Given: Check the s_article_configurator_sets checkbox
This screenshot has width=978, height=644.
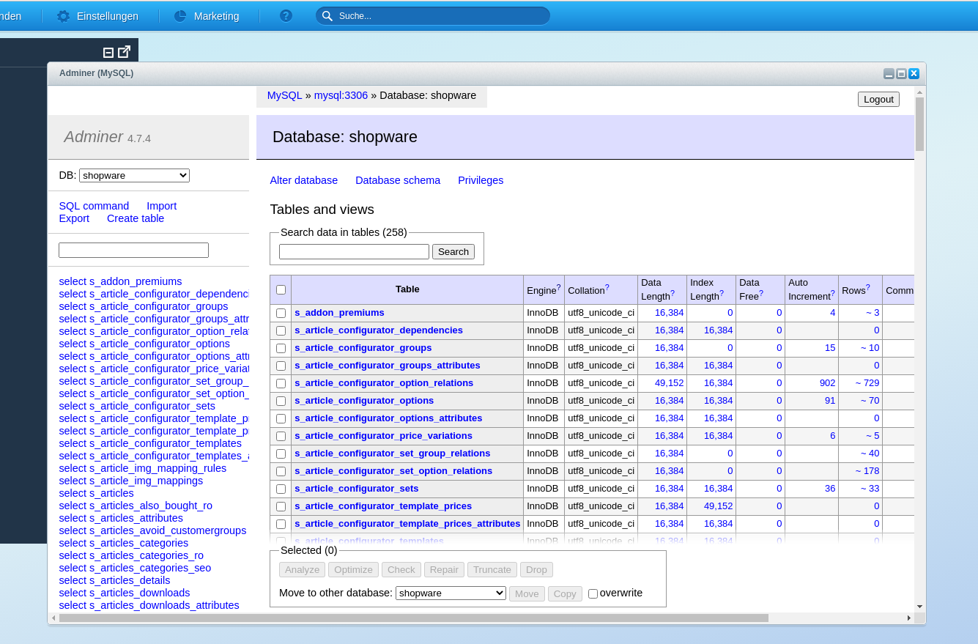Looking at the screenshot, I should pos(281,489).
